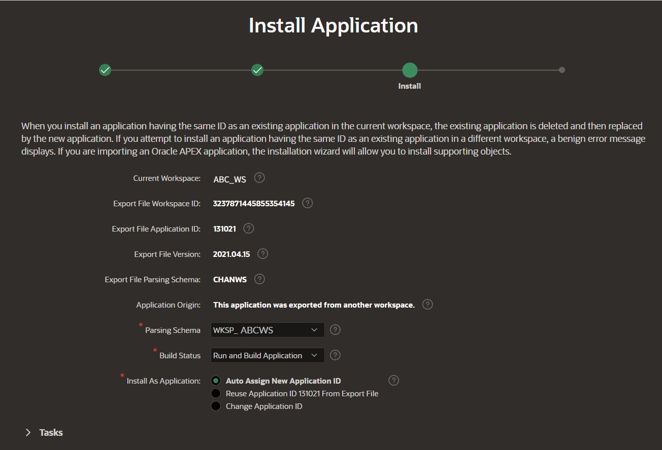
Task: Expand the Tasks section
Action: click(28, 432)
